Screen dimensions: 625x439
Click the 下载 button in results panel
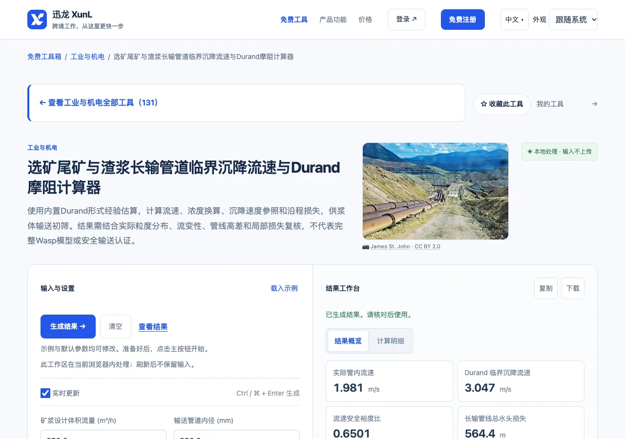click(573, 288)
